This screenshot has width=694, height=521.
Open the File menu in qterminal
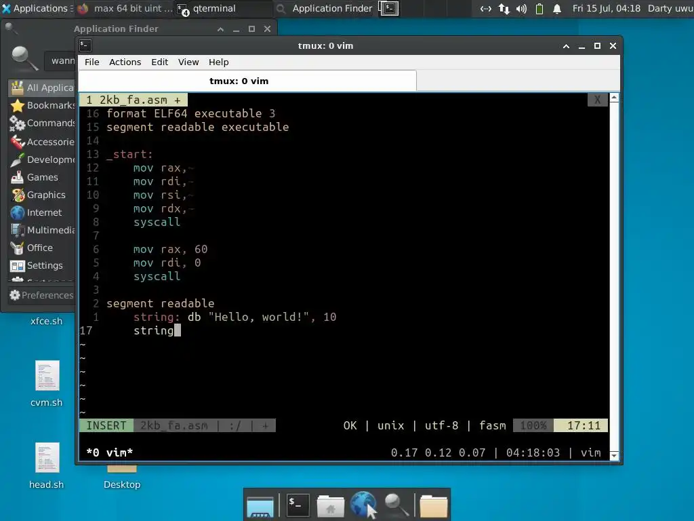[92, 62]
